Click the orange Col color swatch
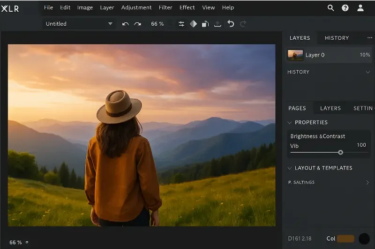 [345, 239]
